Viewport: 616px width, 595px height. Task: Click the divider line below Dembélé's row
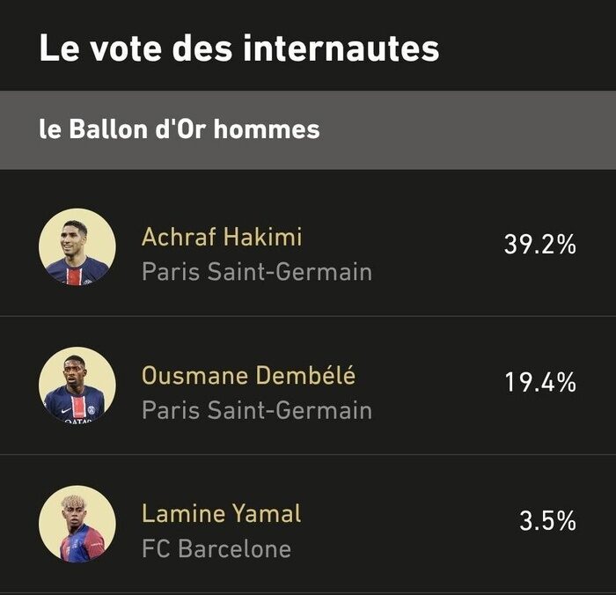[x=308, y=454]
